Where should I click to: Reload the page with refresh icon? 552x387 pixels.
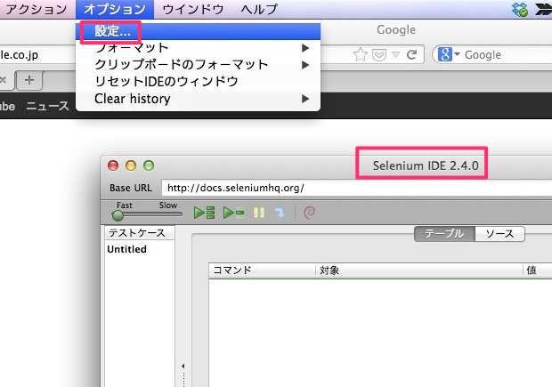click(x=411, y=54)
